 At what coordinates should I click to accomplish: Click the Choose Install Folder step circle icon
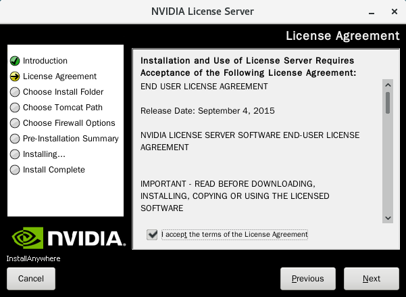pos(15,92)
